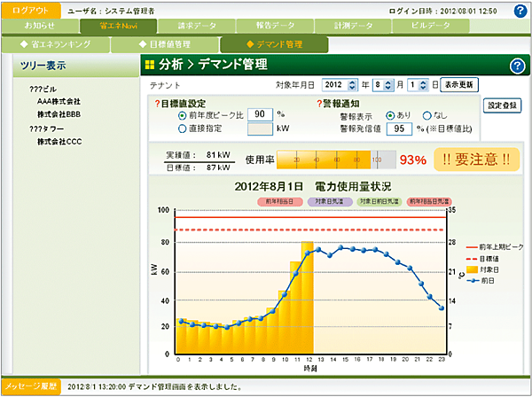Screen dimensions: 532x397
Task: Select the デマンド管理 sub-tab
Action: tap(274, 44)
